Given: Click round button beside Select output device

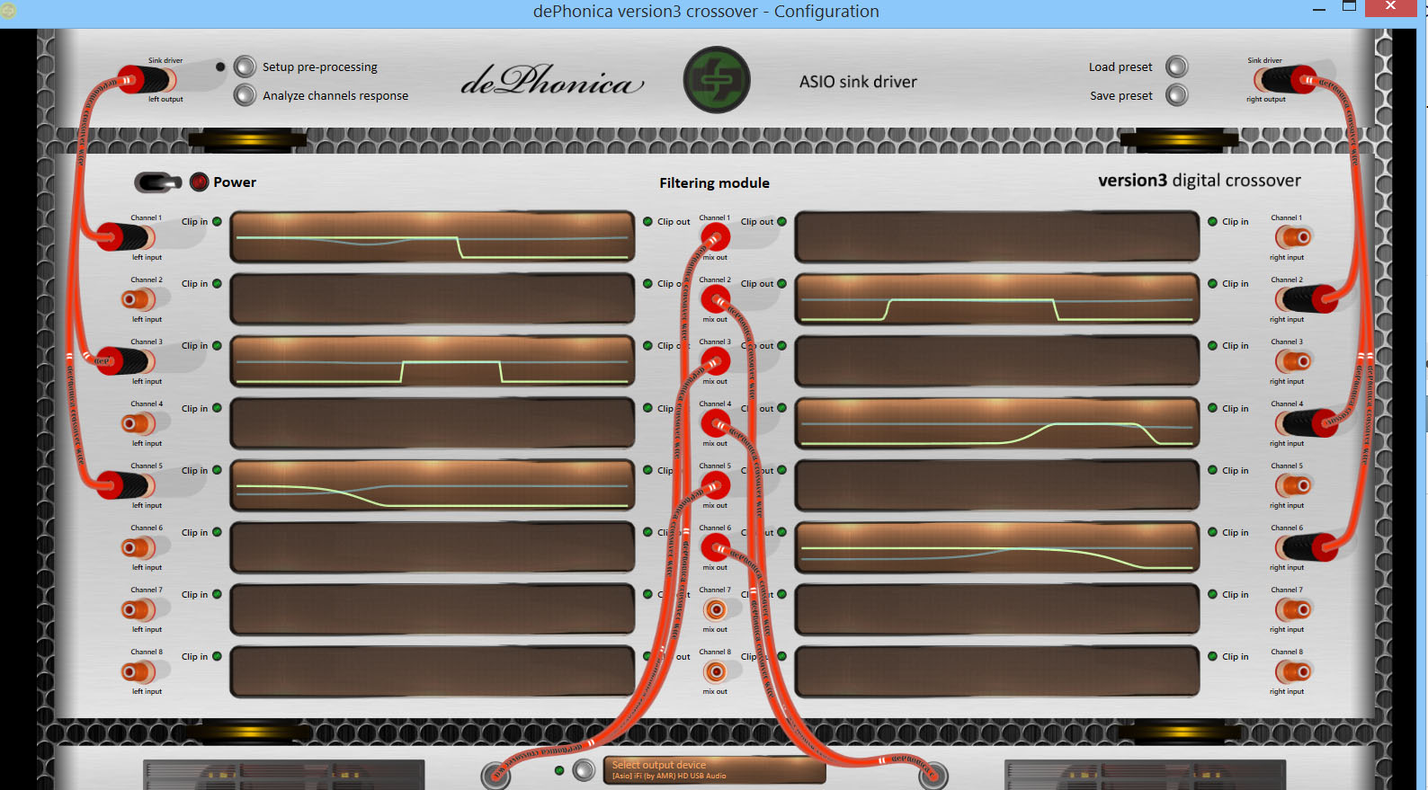Looking at the screenshot, I should click(x=585, y=769).
